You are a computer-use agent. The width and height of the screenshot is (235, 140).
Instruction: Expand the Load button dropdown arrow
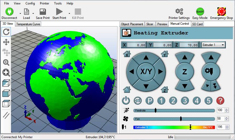click(x=33, y=13)
